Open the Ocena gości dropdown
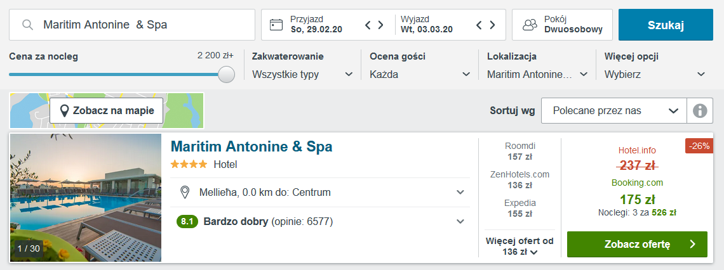 (420, 74)
